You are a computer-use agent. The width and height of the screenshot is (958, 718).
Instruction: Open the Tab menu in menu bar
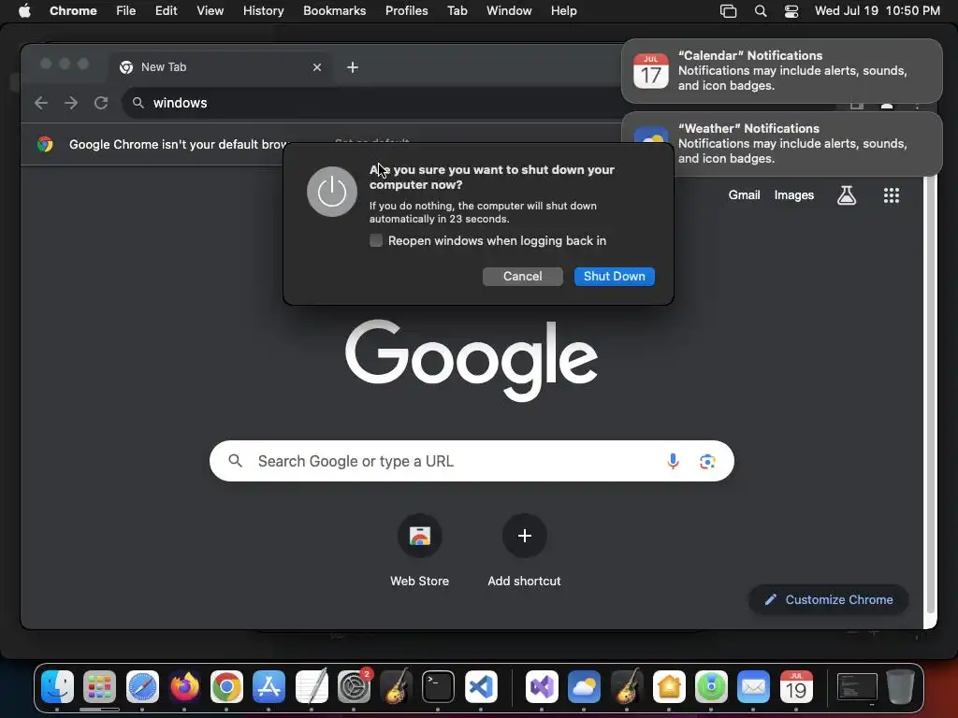click(x=457, y=11)
